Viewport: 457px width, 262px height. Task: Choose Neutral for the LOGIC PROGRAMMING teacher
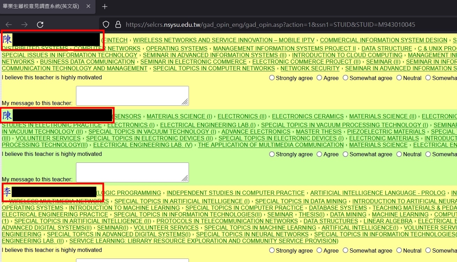pyautogui.click(x=399, y=250)
